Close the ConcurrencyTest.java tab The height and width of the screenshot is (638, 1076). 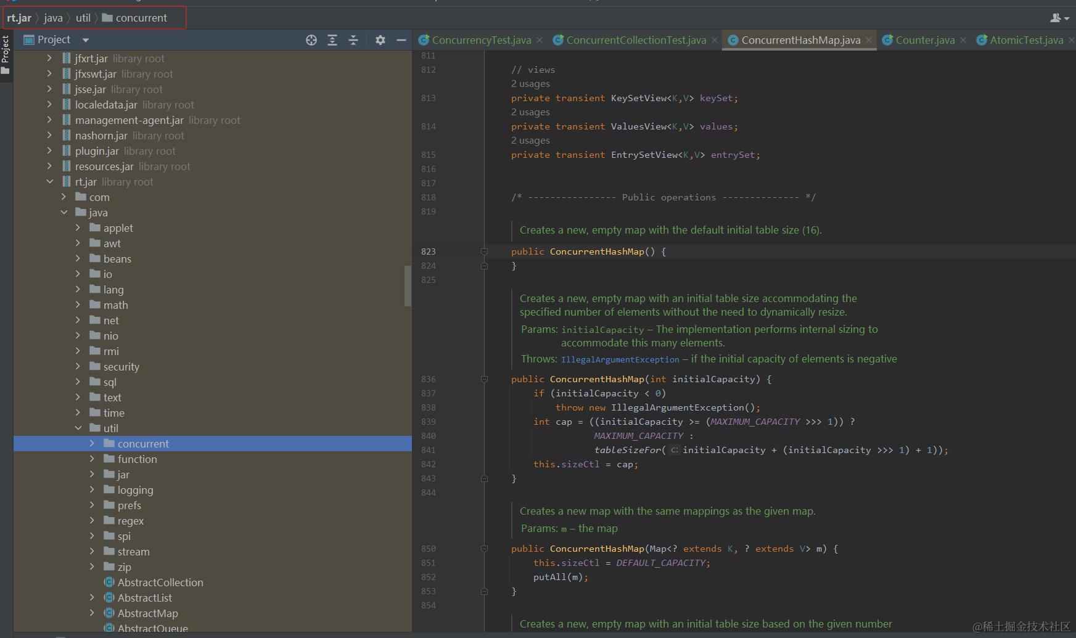(x=540, y=40)
